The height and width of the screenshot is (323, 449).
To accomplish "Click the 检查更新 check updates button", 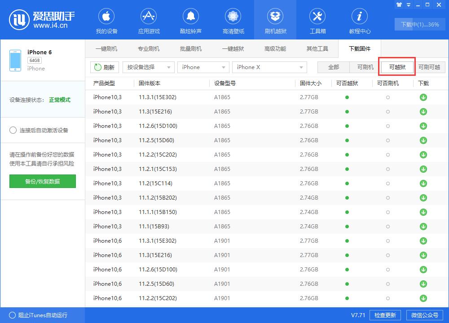I will pyautogui.click(x=385, y=315).
